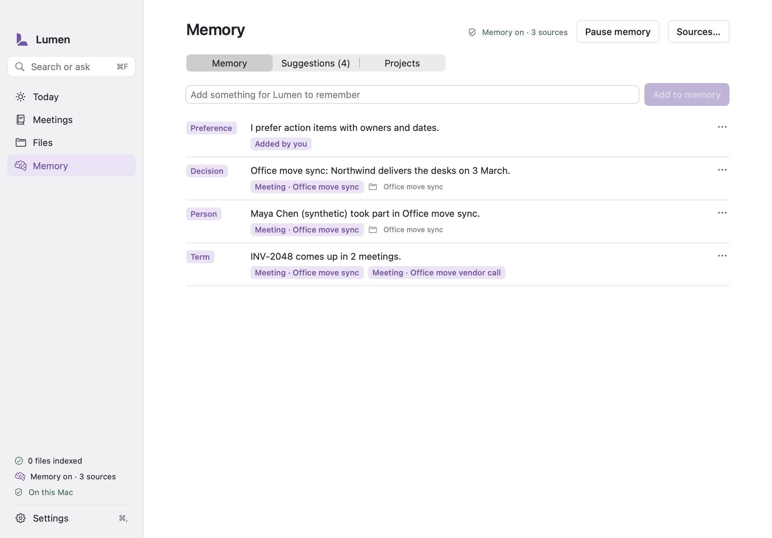Viewport: 772px width, 538px height.
Task: Click the shield icon in Memory header status
Action: pos(472,32)
